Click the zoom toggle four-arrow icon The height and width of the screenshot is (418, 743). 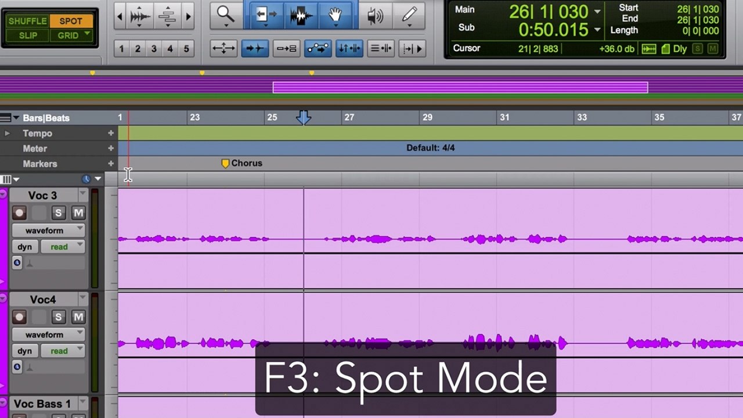point(223,49)
